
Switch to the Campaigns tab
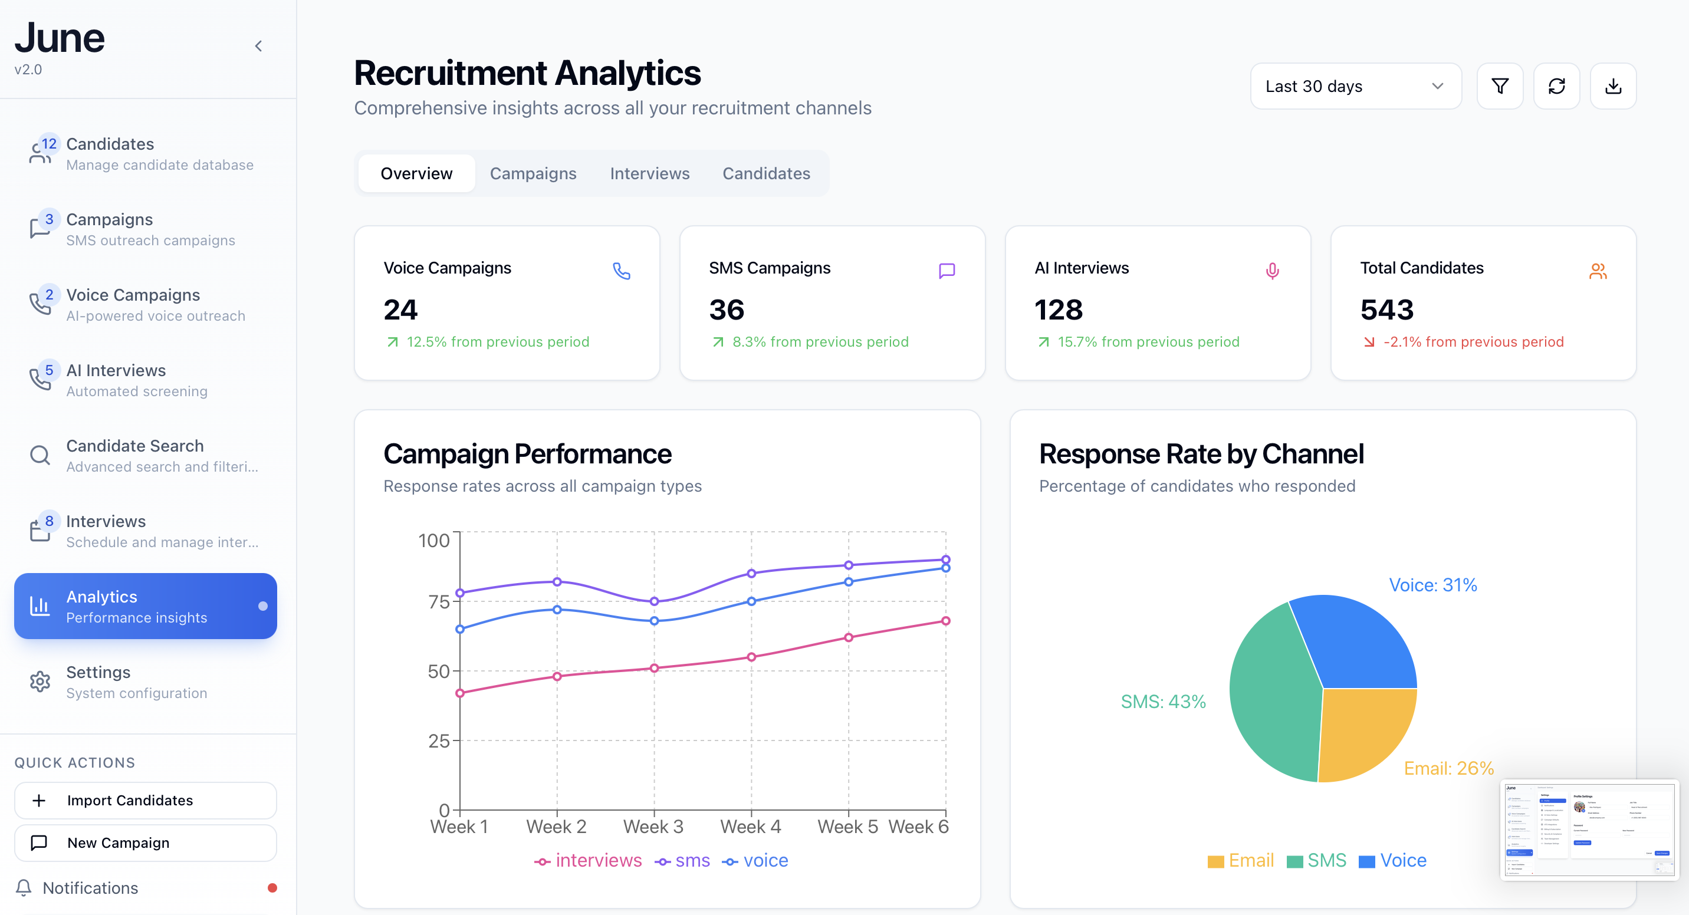pos(533,173)
